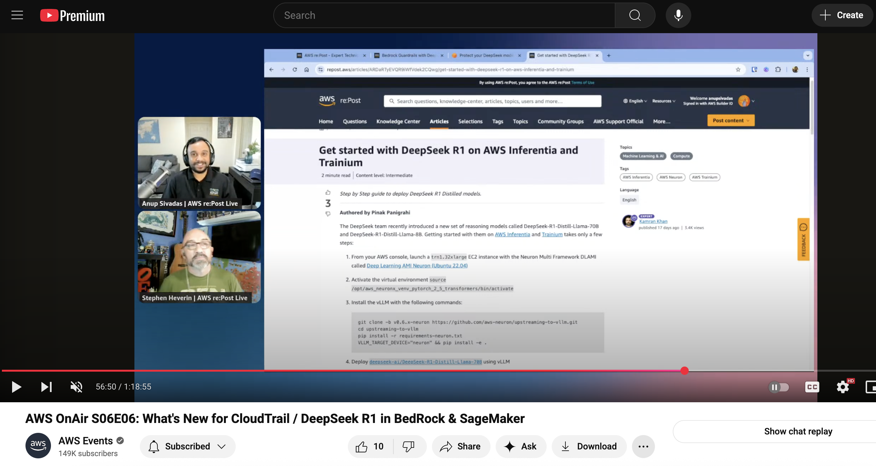Click the Download button

pos(589,446)
